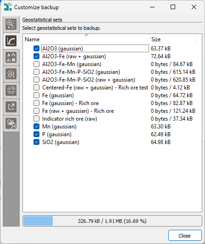Toggle sort arrow above Name column
The image size is (205, 244).
tap(87, 35)
